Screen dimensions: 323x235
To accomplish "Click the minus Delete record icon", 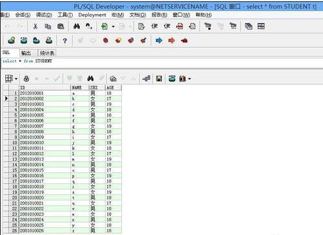I will [47, 79].
